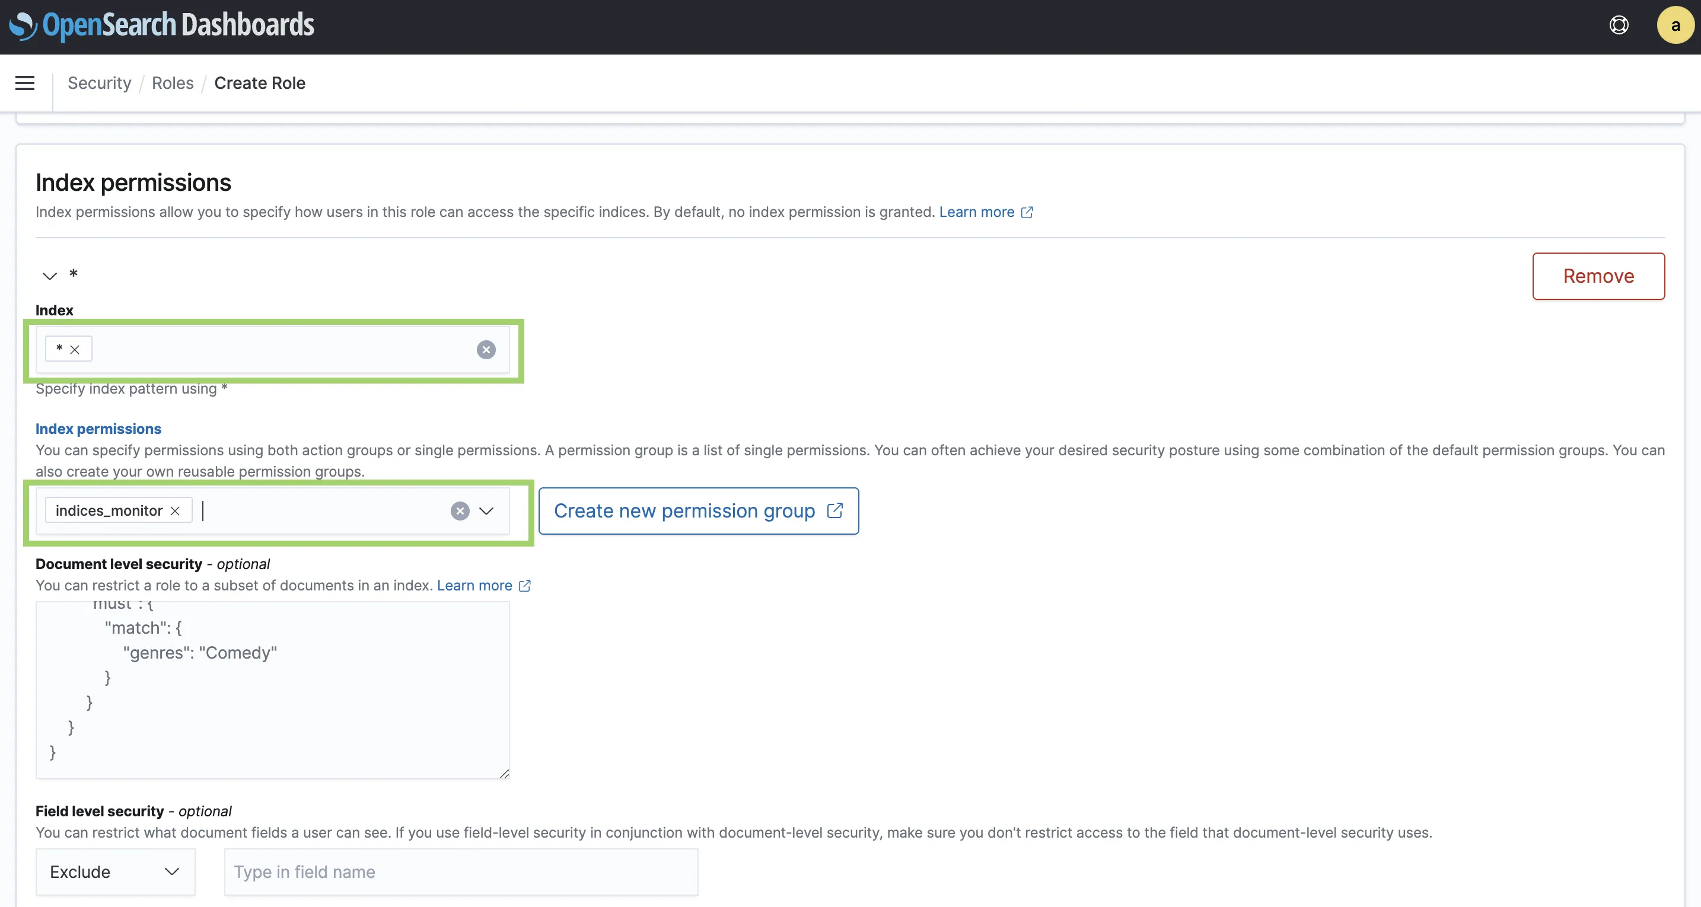
Task: Focus the Type in field name input
Action: coord(461,872)
